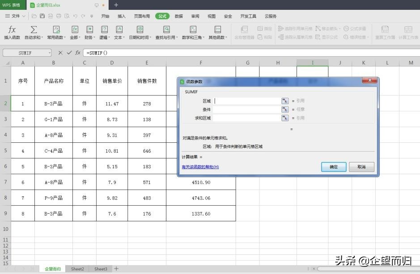
Task: Expand the 其他函数 dropdown
Action: (218, 37)
